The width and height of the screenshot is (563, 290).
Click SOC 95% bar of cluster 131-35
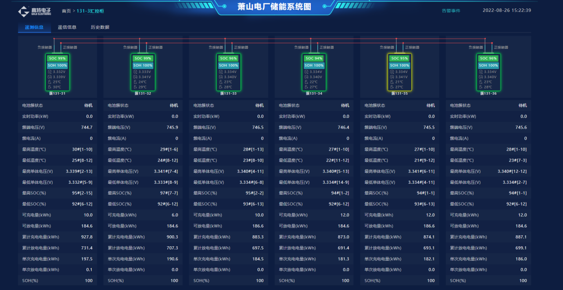point(399,58)
